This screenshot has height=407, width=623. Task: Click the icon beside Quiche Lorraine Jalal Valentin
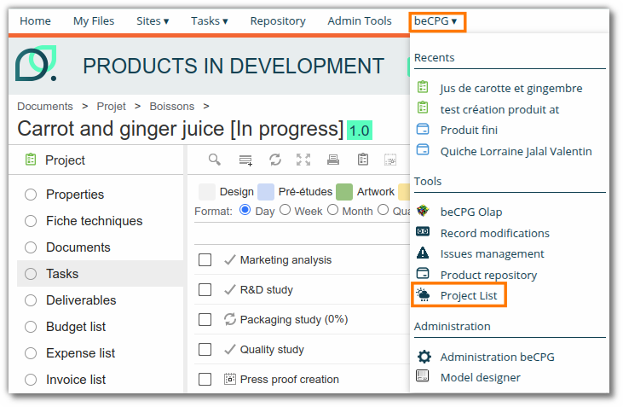pyautogui.click(x=423, y=150)
